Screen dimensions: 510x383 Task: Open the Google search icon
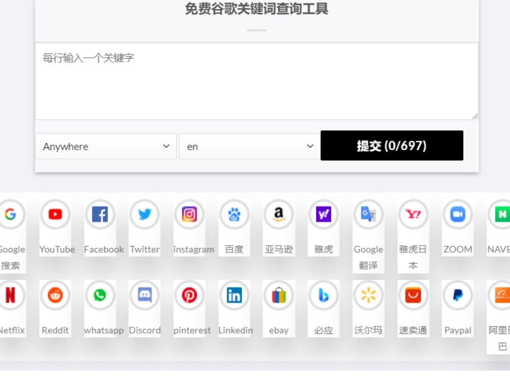pyautogui.click(x=10, y=214)
